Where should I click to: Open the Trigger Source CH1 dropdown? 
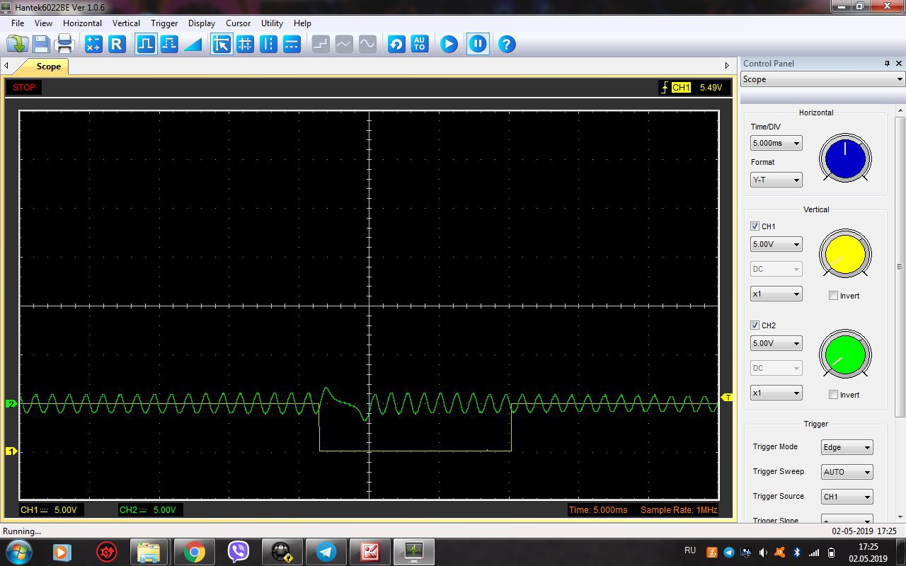(847, 497)
